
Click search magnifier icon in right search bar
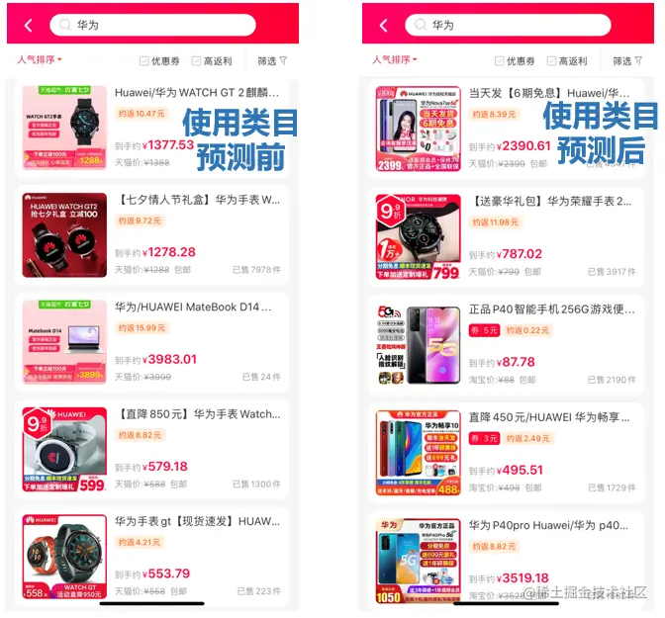tap(421, 25)
